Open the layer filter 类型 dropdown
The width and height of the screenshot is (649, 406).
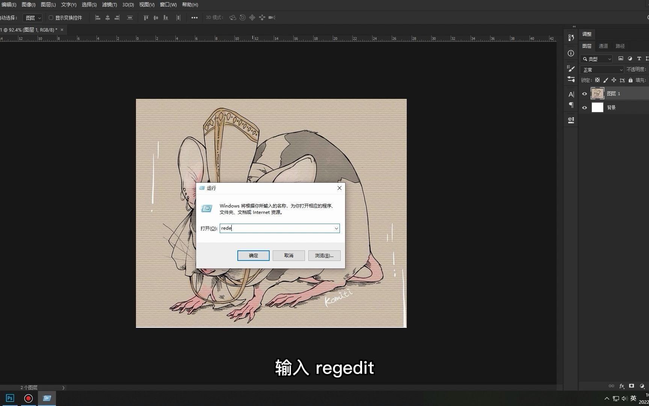[x=596, y=59]
